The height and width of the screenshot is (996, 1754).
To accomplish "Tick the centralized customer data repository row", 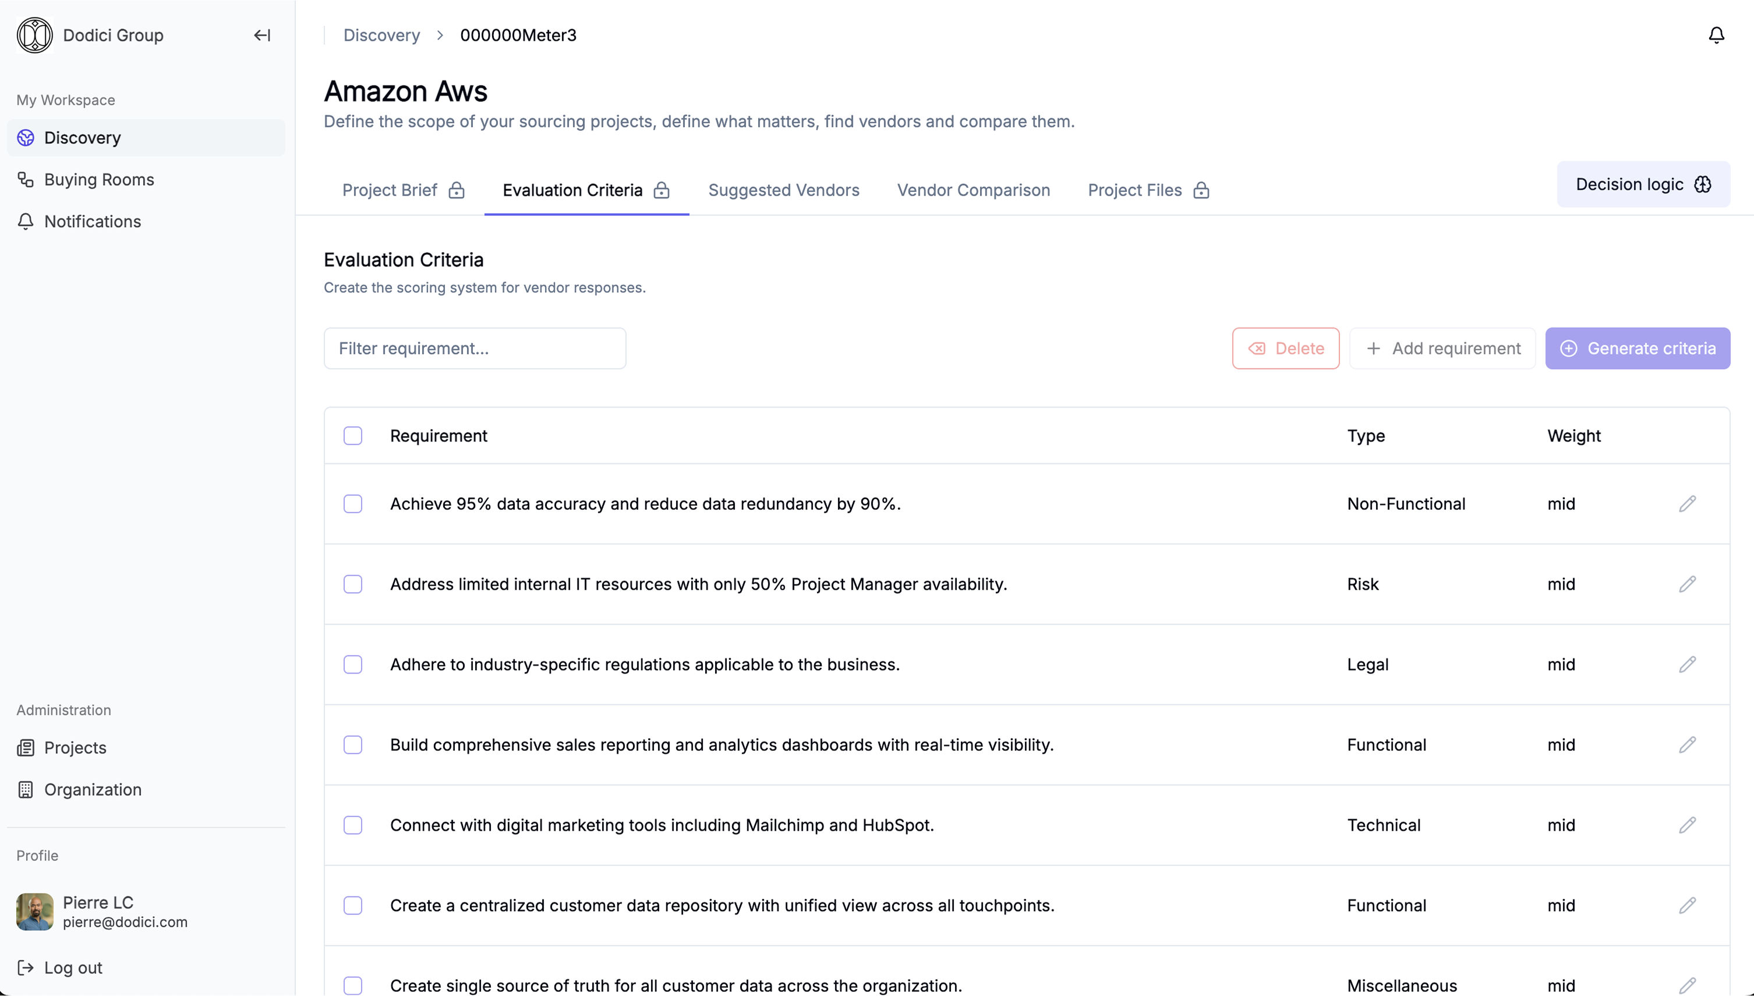I will point(352,906).
